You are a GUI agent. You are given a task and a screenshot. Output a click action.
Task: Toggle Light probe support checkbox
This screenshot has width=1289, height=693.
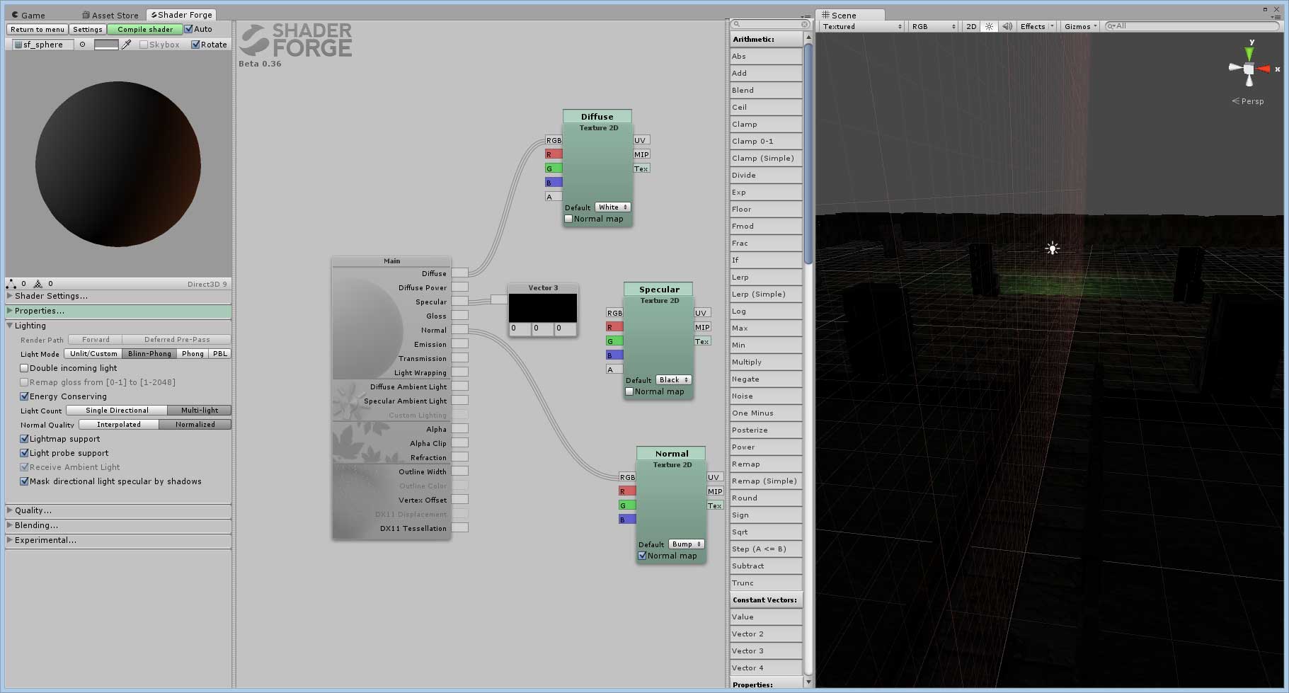(x=24, y=453)
